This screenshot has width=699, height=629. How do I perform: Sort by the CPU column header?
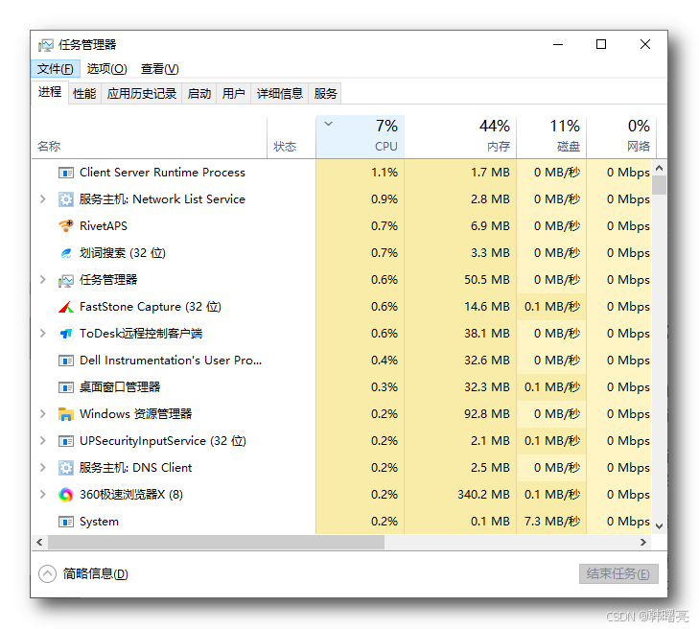(x=361, y=136)
